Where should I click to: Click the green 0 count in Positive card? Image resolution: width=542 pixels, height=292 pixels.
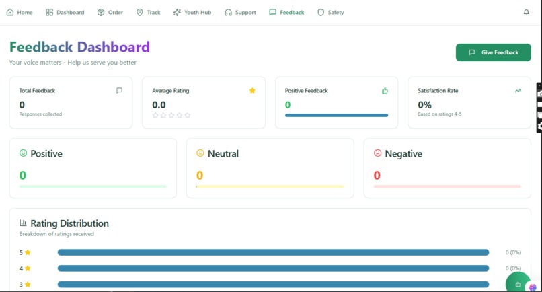pos(22,175)
